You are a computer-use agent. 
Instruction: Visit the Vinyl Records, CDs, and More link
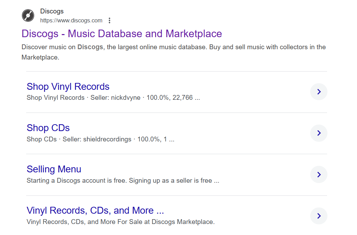coord(95,211)
